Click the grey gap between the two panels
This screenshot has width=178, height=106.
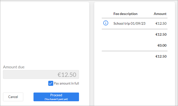point(92,53)
